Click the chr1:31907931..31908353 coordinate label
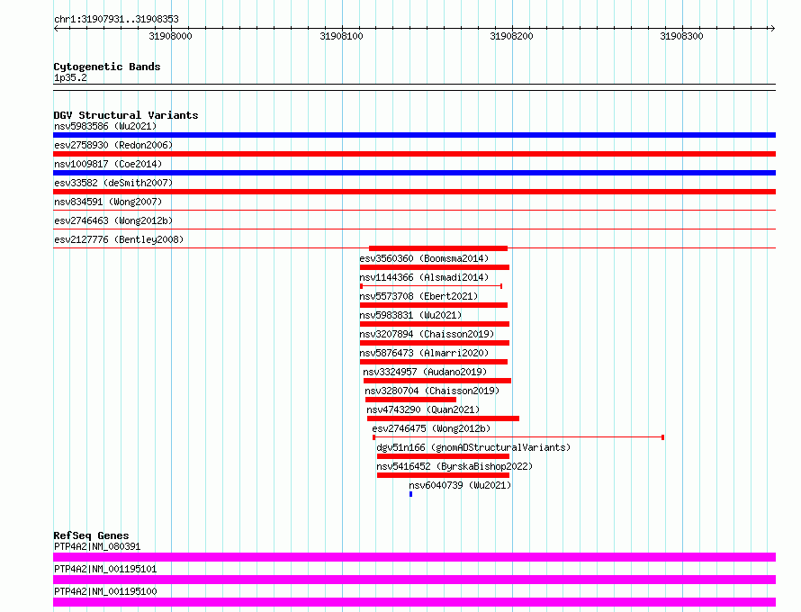 [x=116, y=19]
